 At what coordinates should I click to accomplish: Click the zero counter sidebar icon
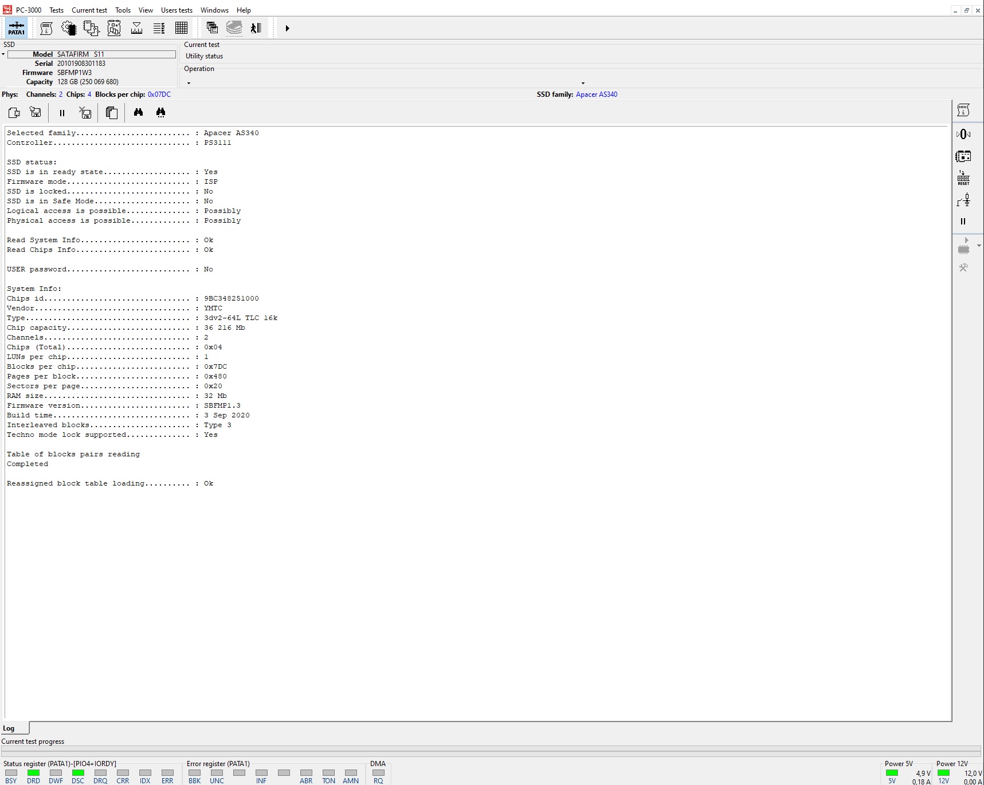pos(963,134)
